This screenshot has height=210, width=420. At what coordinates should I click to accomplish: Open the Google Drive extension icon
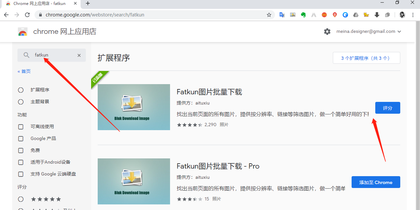click(x=356, y=15)
